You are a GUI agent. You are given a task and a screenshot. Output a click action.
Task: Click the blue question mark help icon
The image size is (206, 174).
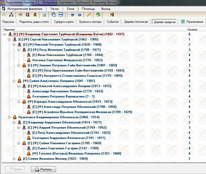pos(80,15)
